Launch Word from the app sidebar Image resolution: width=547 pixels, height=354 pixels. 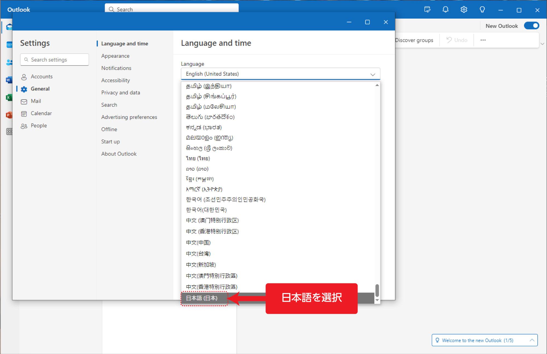10,79
